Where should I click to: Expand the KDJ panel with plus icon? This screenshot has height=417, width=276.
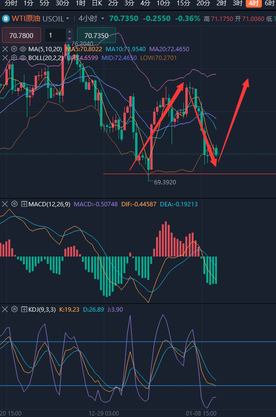24,309
